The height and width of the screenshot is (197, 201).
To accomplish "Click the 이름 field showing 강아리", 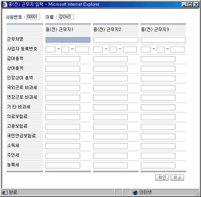I will tap(66, 17).
